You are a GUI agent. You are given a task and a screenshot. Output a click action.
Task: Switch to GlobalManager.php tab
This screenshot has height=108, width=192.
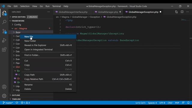pyautogui.click(x=107, y=12)
